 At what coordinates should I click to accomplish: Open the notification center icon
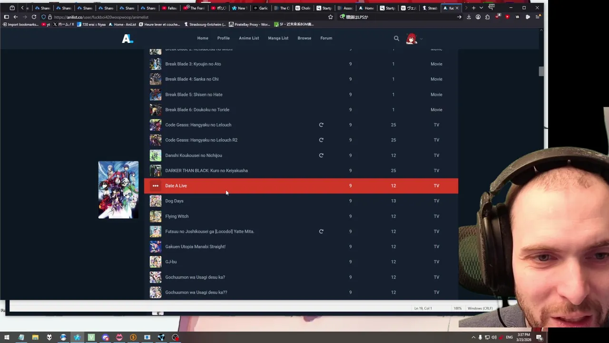point(540,338)
